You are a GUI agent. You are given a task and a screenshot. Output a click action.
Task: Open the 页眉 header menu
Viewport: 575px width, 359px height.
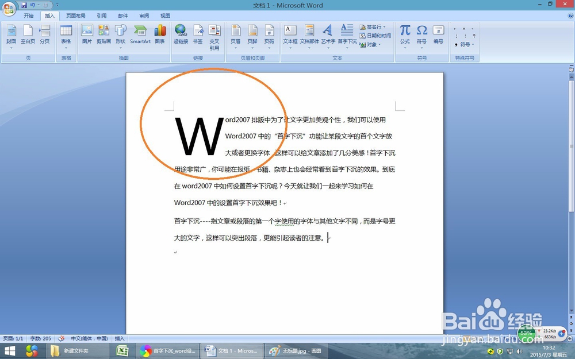pyautogui.click(x=236, y=36)
